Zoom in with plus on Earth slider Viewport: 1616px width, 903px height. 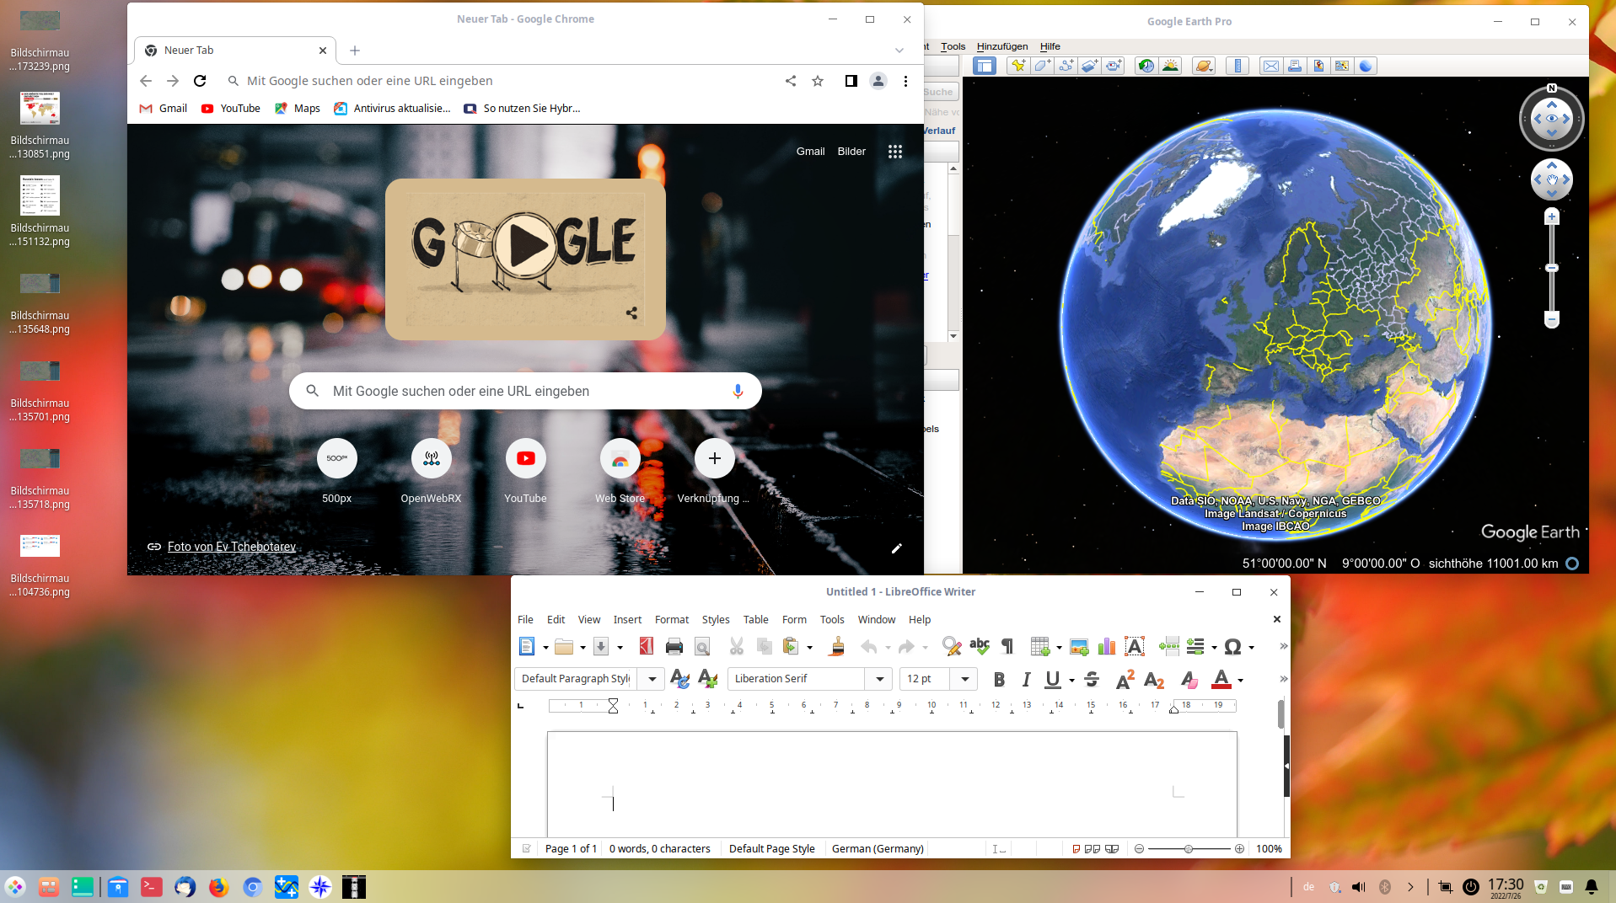[x=1551, y=216]
